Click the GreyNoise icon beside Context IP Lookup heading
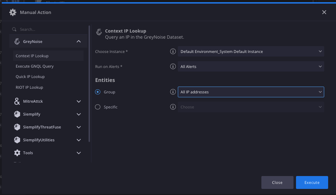The height and width of the screenshot is (195, 336). tap(99, 32)
